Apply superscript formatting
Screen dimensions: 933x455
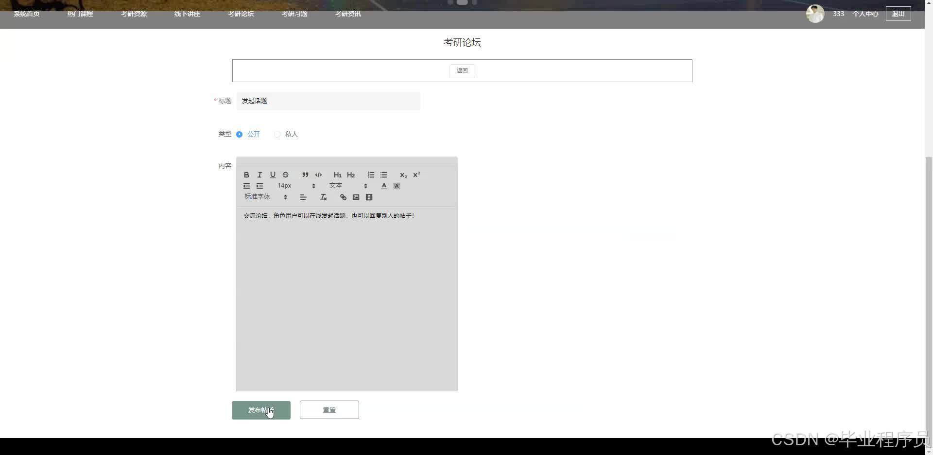tap(416, 175)
